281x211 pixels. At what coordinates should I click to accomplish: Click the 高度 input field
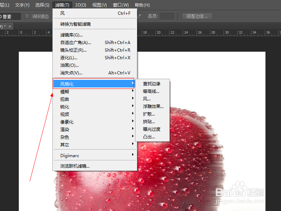[x=167, y=16]
